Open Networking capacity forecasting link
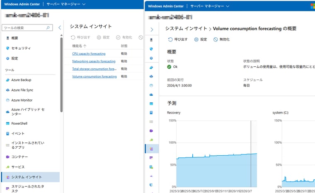315x193 pixels. tap(94, 61)
